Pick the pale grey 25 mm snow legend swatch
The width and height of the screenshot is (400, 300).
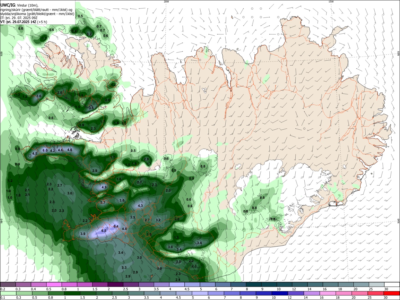pyautogui.click(x=377, y=284)
